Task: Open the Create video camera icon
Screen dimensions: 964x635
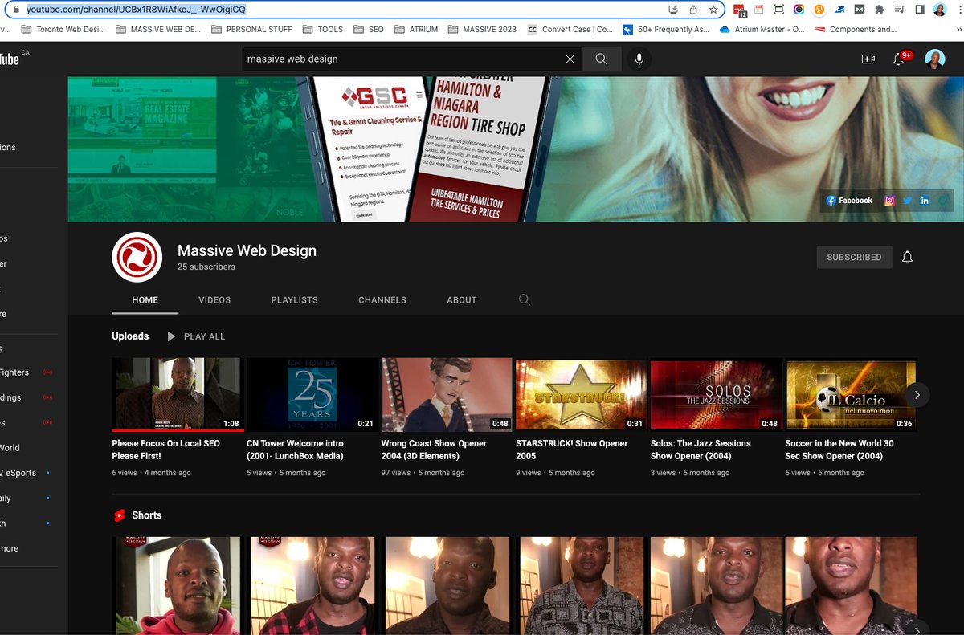Action: (868, 59)
